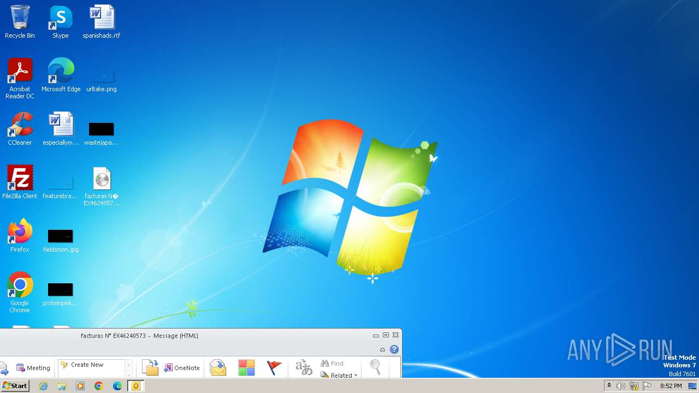Click the Show Desktop button
This screenshot has height=393, width=699.
[693, 386]
